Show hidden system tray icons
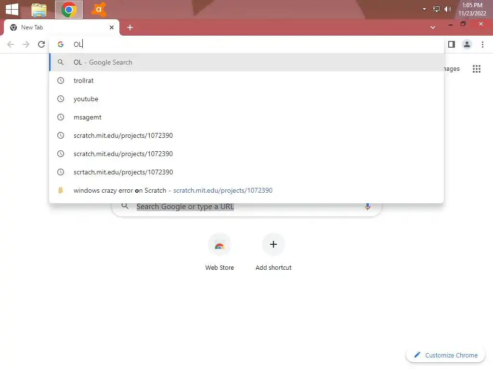Image resolution: width=493 pixels, height=370 pixels. 424,9
